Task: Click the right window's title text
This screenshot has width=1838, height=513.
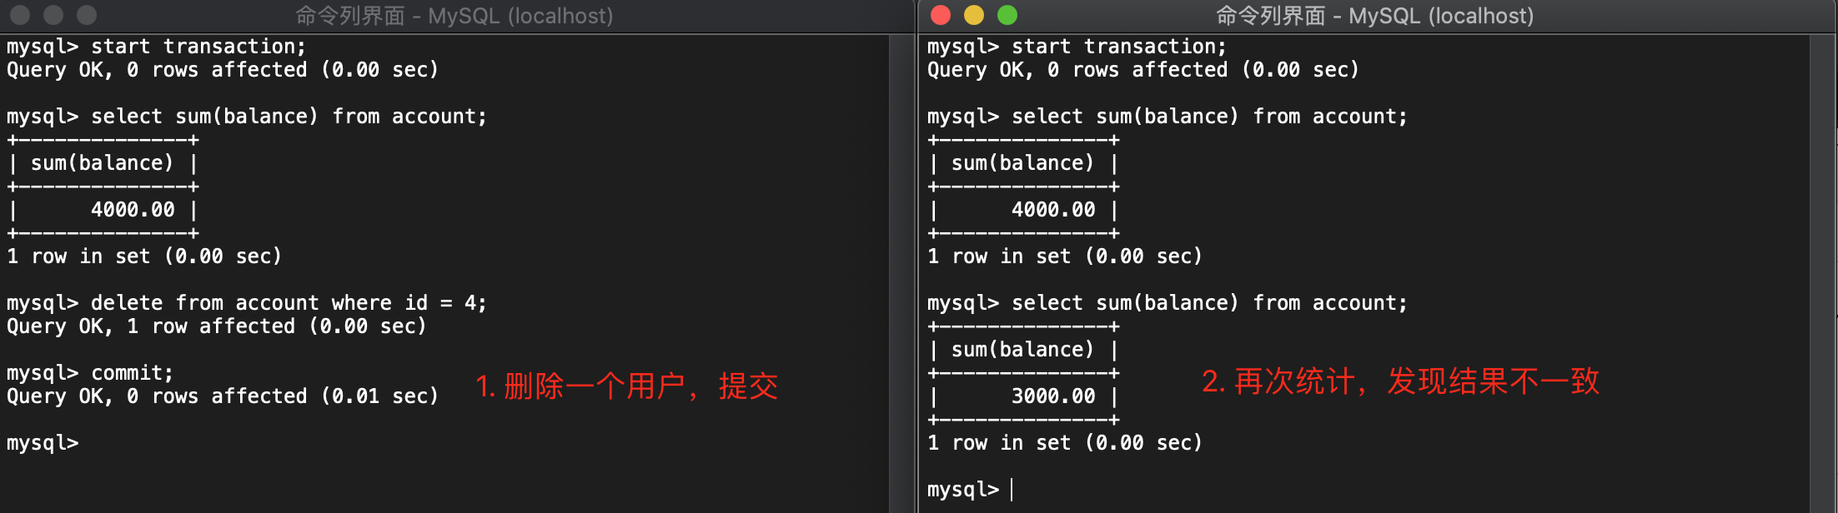Action: [1374, 16]
